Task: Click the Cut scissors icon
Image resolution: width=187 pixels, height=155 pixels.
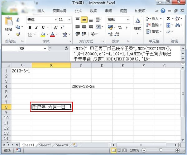Action: pyautogui.click(x=18, y=20)
